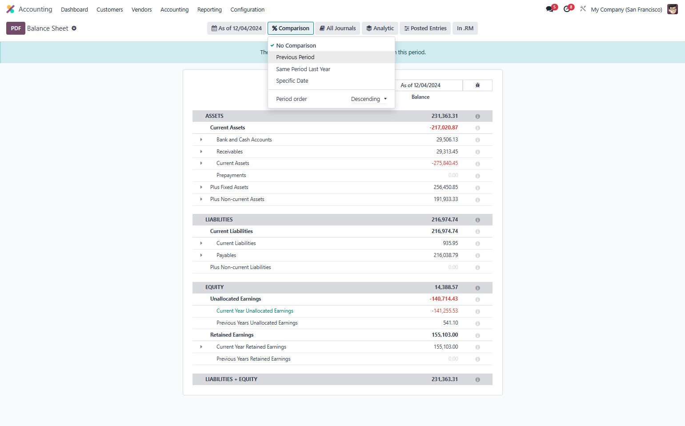Viewport: 685px width, 426px height.
Task: Toggle the Comparison filter button
Action: [291, 28]
